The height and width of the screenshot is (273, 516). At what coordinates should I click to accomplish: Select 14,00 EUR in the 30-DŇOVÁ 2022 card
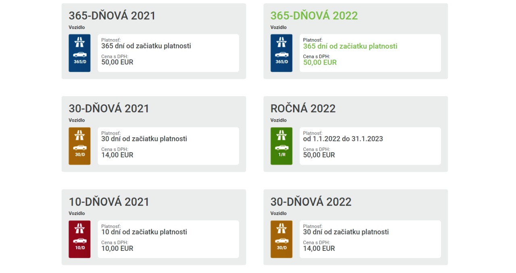pyautogui.click(x=319, y=248)
